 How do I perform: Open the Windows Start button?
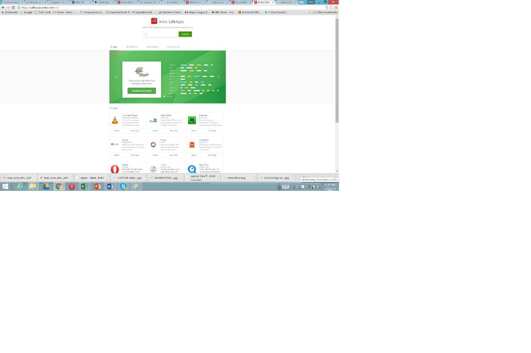point(5,187)
